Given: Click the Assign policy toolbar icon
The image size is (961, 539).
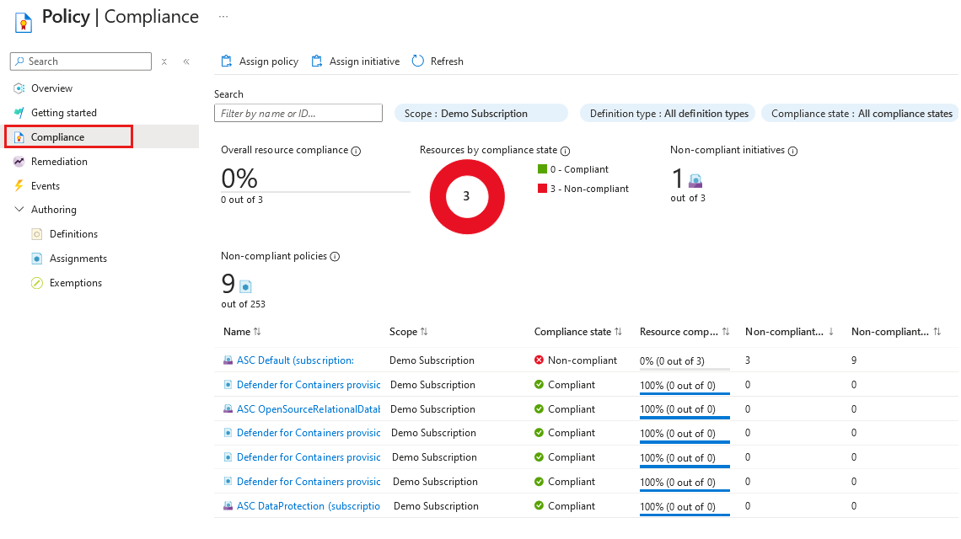Looking at the screenshot, I should pyautogui.click(x=226, y=61).
